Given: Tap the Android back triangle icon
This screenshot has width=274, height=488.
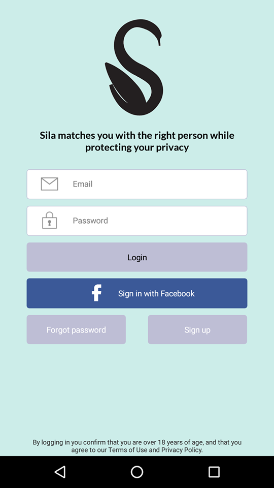Looking at the screenshot, I should [60, 472].
